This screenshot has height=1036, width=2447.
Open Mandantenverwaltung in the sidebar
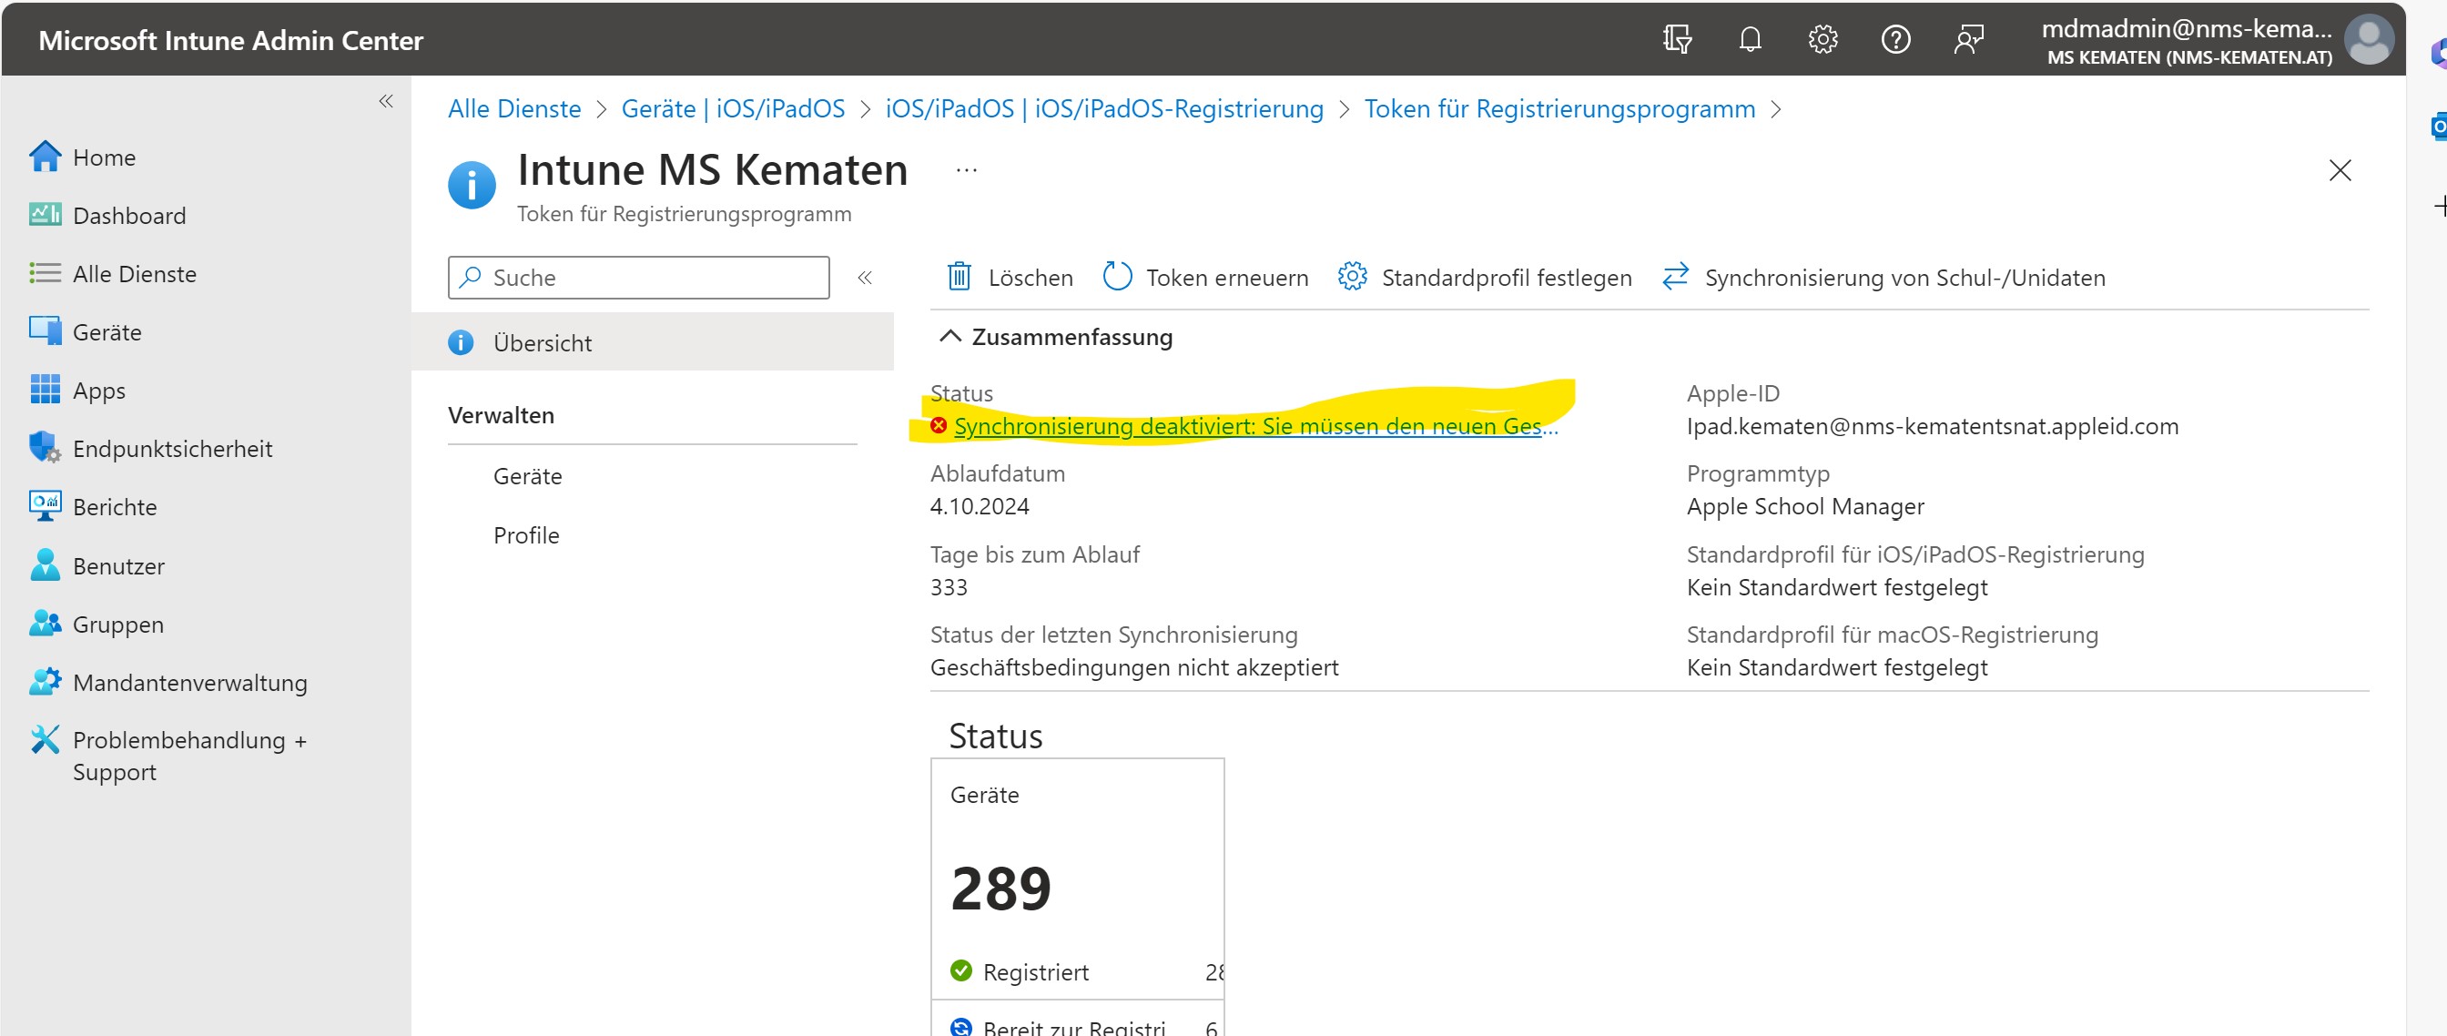(x=168, y=682)
